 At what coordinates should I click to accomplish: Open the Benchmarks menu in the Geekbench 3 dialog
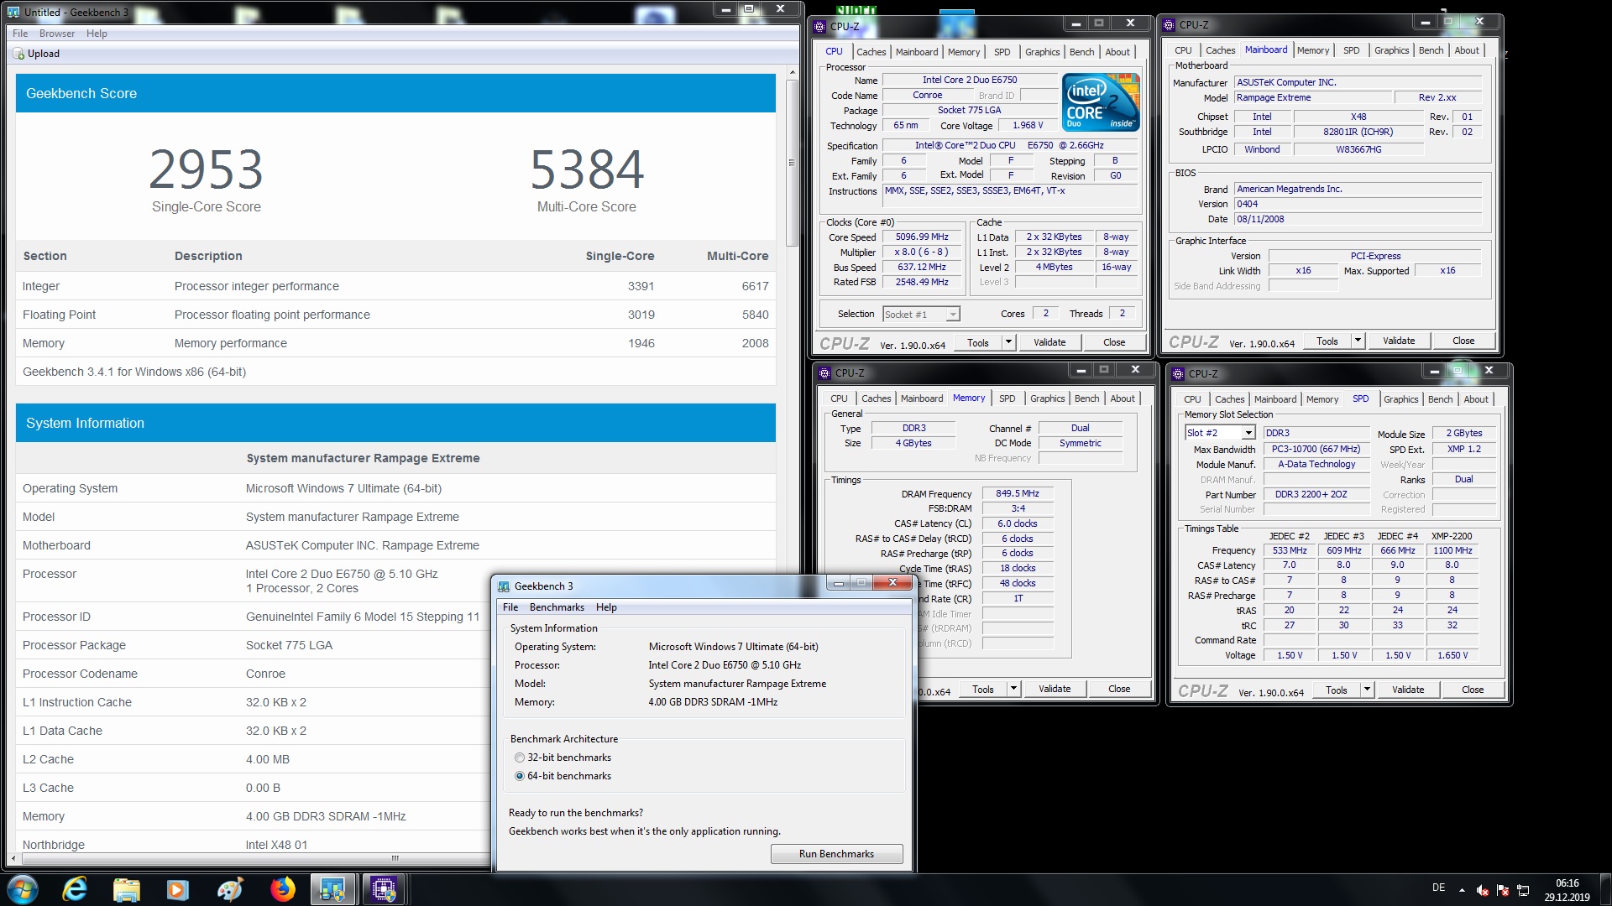[557, 607]
